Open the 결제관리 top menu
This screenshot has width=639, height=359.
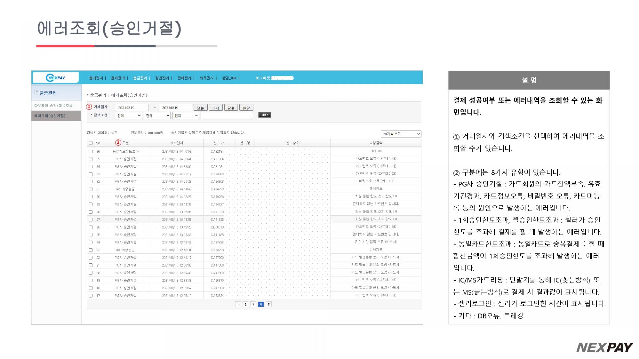click(x=118, y=78)
